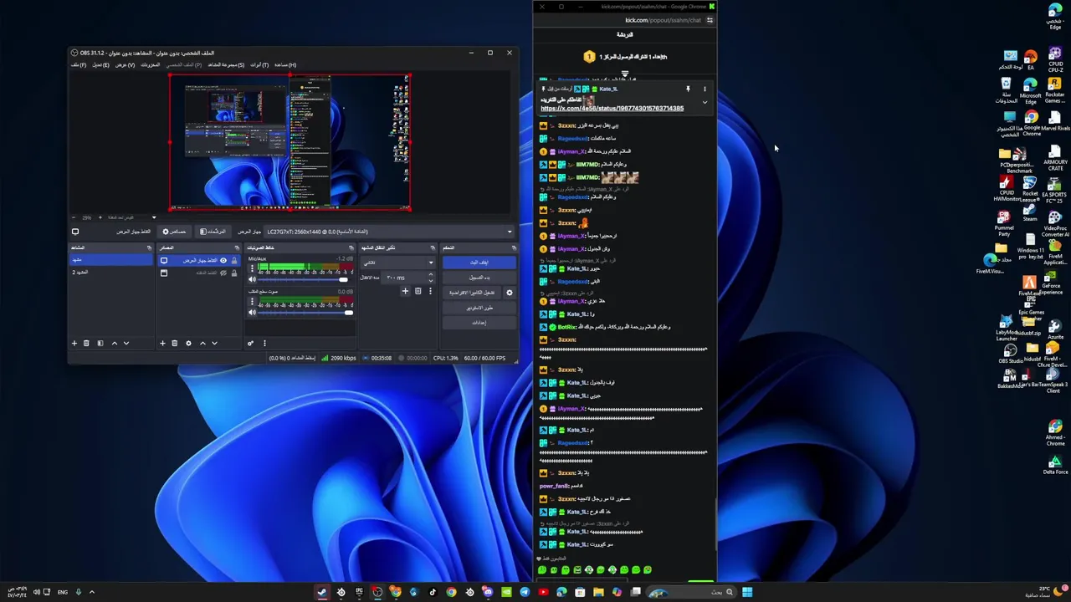Open Google Chrome desktop shortcut
This screenshot has width=1071, height=602.
pos(1032,122)
